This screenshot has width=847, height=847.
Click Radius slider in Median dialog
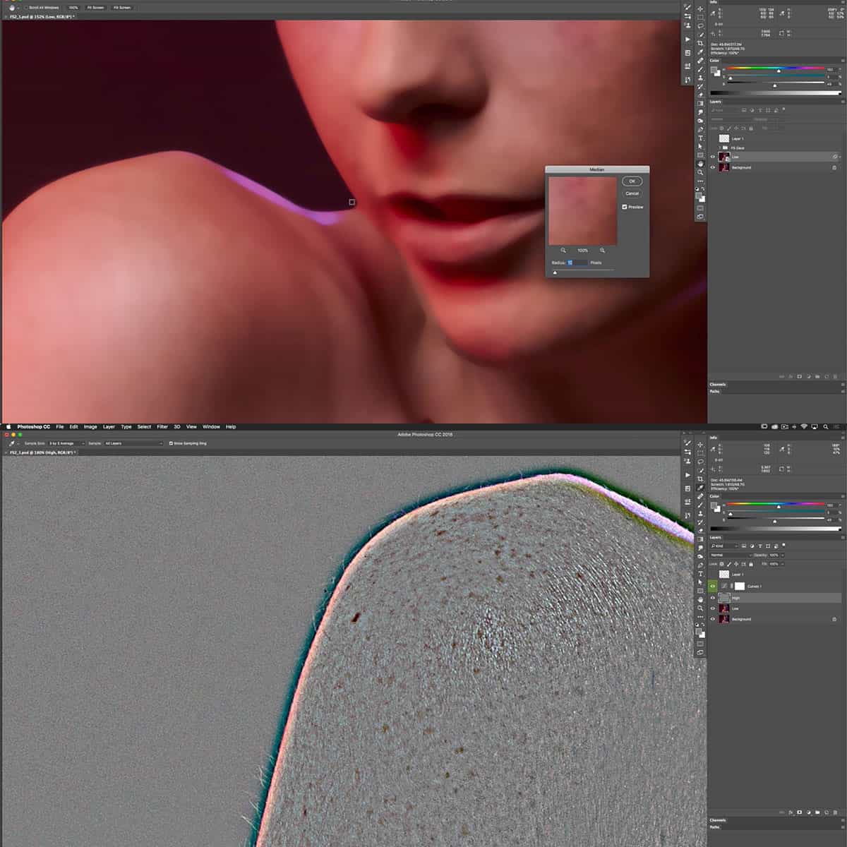pyautogui.click(x=582, y=271)
